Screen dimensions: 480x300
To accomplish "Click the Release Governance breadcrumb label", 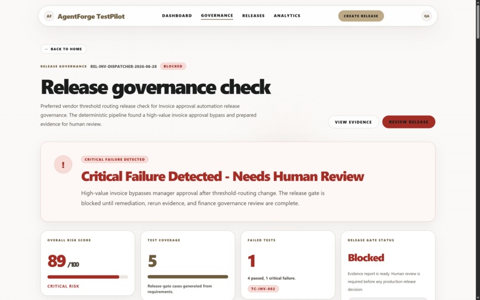I will (x=64, y=67).
